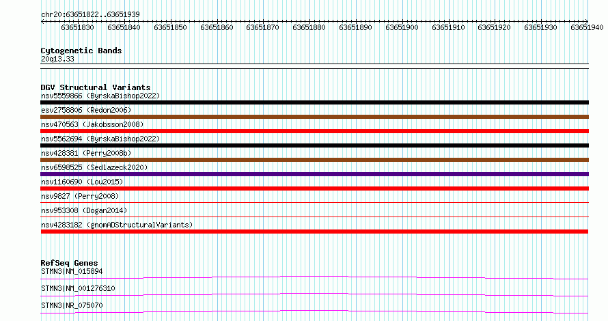Open variant nsv4283182 (gnomADStructuralVariants) label
Screen dimensions: 608x321
coord(117,225)
